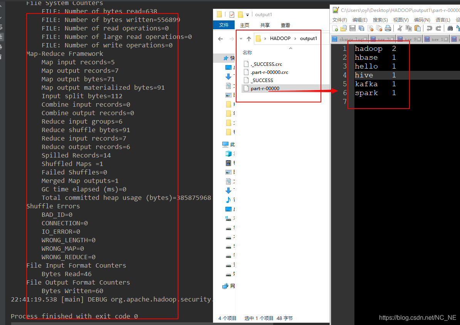
Task: Click the Quick access star in Explorer sidebar
Action: (226, 58)
